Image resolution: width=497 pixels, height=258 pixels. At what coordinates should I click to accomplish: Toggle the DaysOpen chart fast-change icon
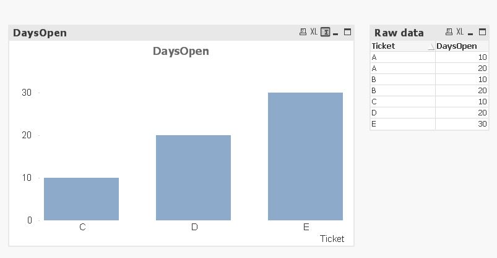pos(325,32)
